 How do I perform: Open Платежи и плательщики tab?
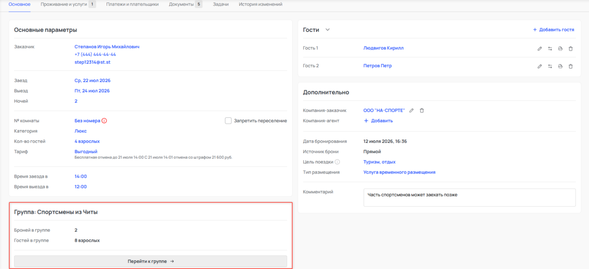(133, 4)
